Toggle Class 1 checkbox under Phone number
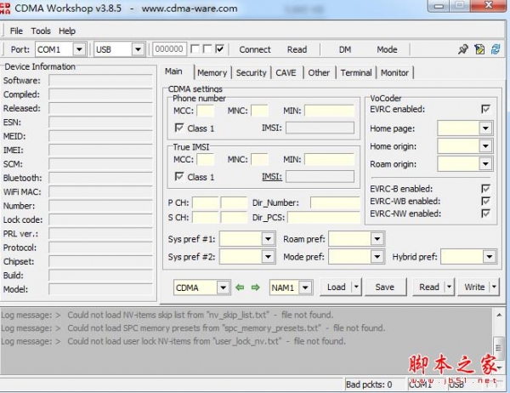This screenshot has width=510, height=393. point(179,128)
